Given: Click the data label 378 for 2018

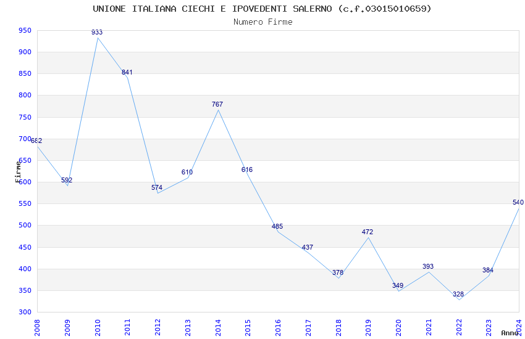Looking at the screenshot, I should click(x=337, y=272).
